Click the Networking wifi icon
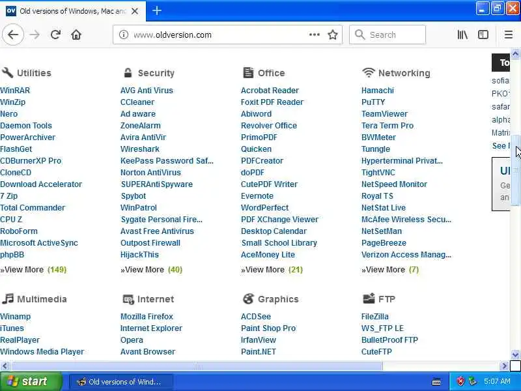 pos(369,72)
